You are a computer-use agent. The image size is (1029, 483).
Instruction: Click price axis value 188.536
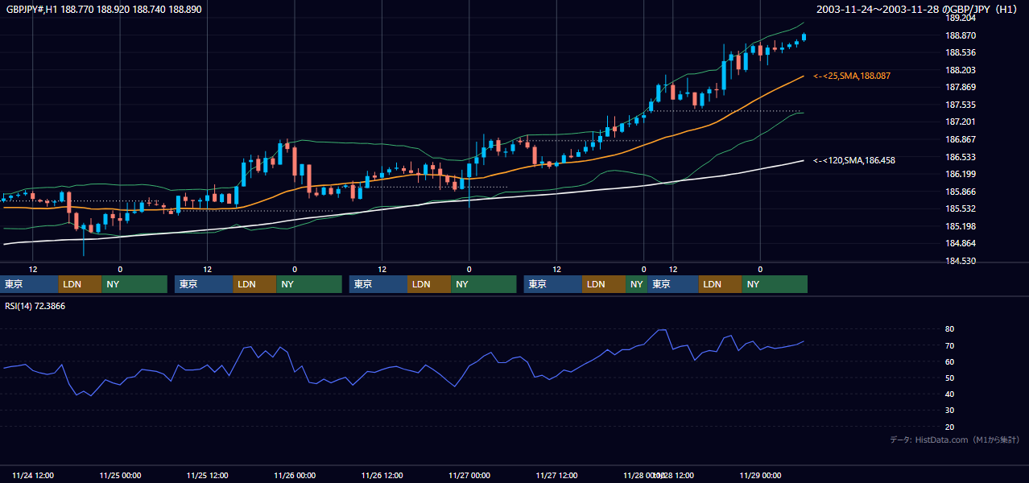(960, 52)
